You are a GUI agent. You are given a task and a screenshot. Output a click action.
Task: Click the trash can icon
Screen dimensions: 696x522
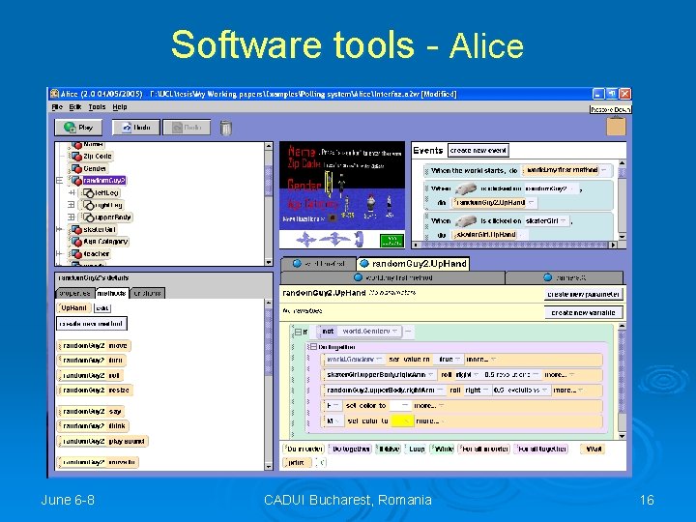226,128
